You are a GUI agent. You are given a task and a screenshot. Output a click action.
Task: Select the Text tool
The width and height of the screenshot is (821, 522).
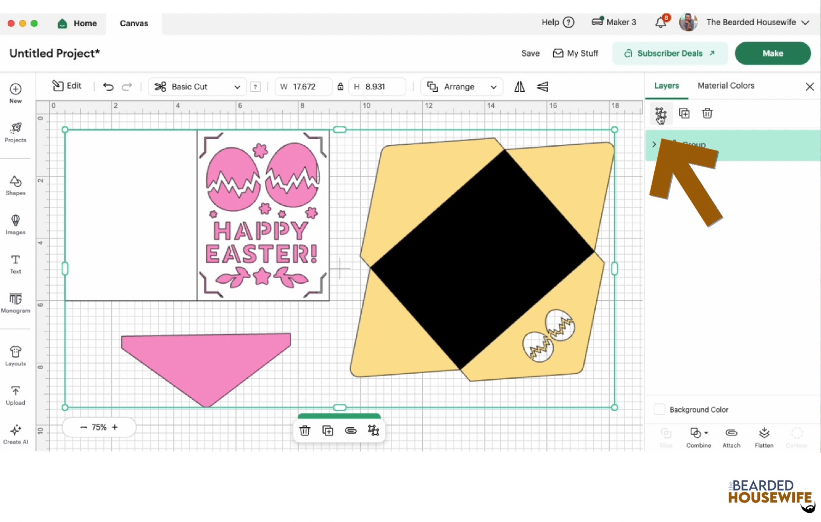(x=15, y=264)
